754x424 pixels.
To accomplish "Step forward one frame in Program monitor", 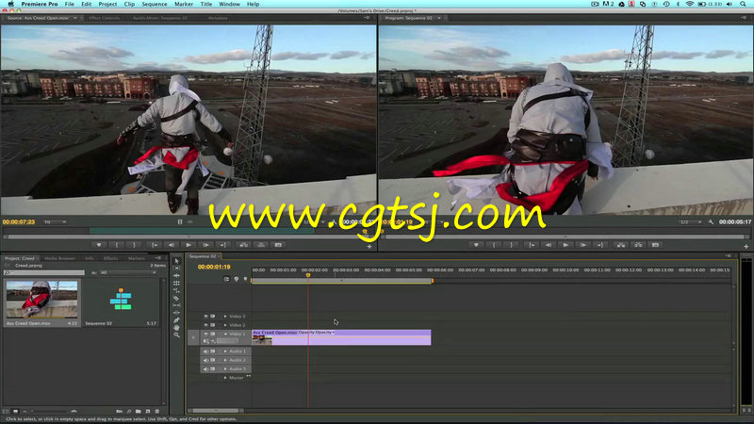I will pos(582,245).
